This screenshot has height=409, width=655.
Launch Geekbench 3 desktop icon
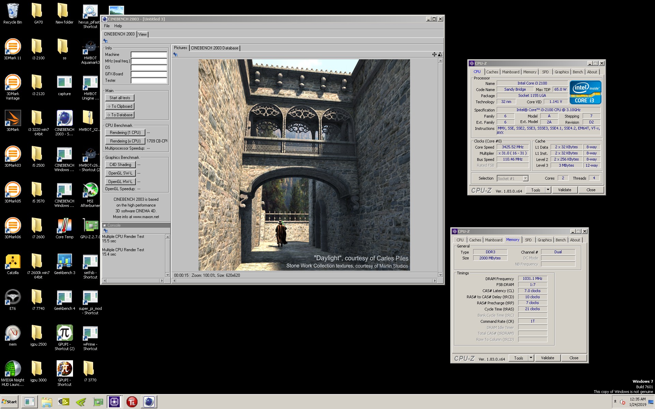[x=64, y=264]
